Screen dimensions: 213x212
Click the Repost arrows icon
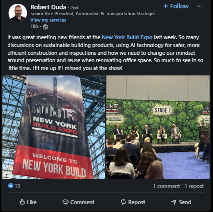pyautogui.click(x=123, y=202)
